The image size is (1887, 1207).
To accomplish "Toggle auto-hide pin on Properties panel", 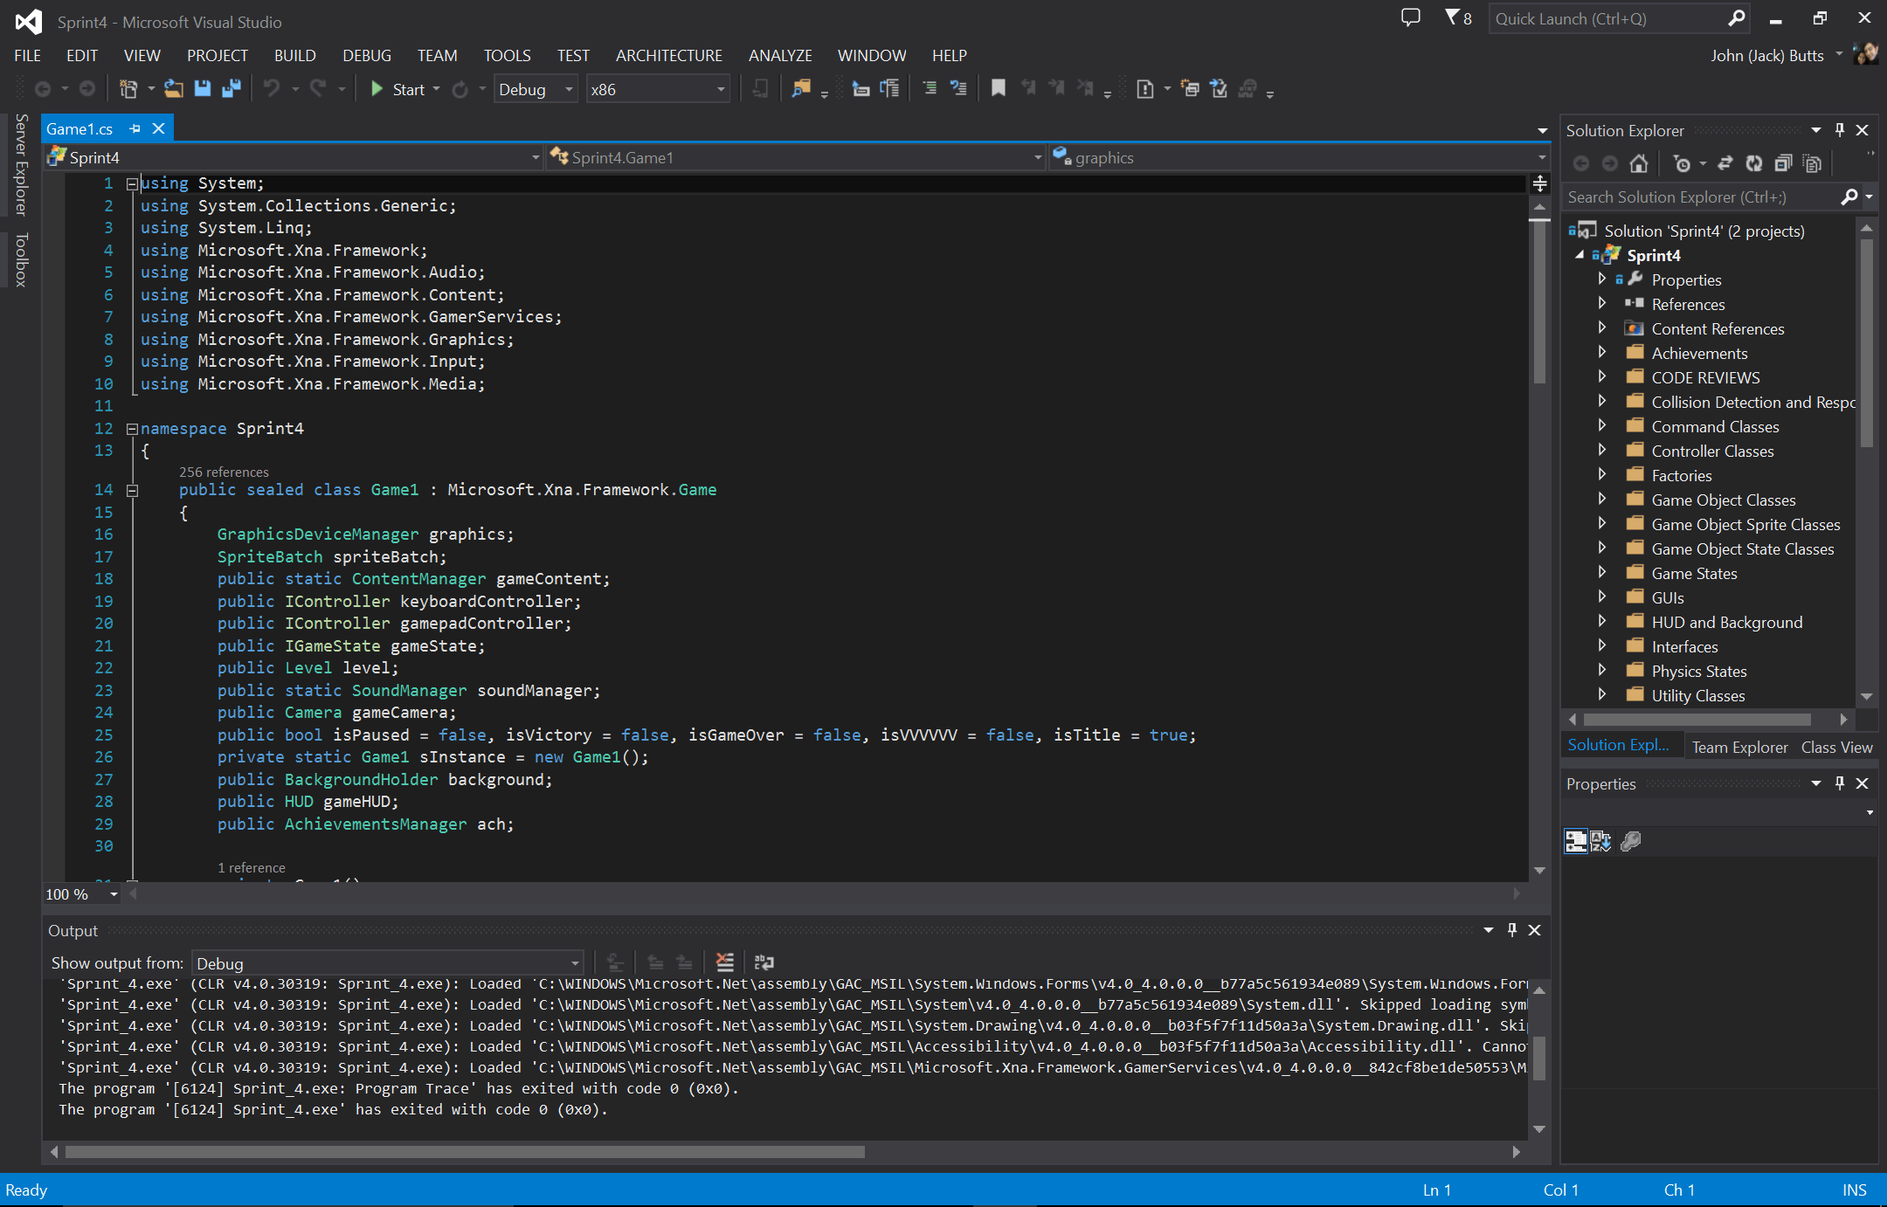I will coord(1840,783).
